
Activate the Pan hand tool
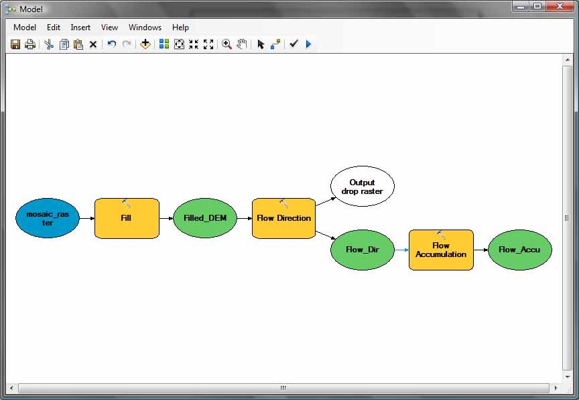click(242, 44)
